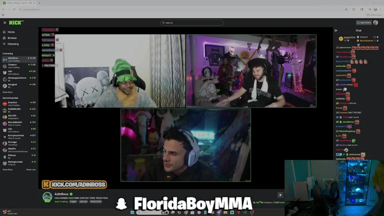Open DUBZMUSIC recommended channel
Image resolution: width=384 pixels, height=216 pixels.
[19, 110]
